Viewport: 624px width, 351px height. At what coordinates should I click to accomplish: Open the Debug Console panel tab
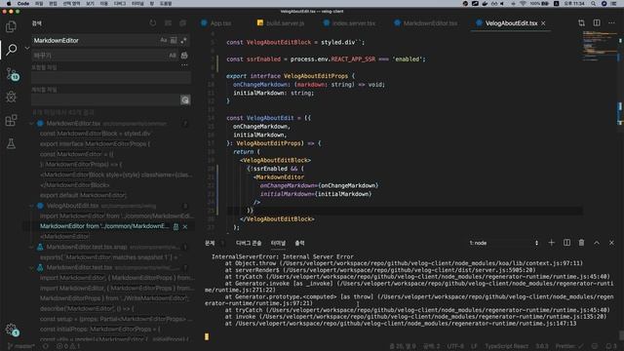click(249, 243)
